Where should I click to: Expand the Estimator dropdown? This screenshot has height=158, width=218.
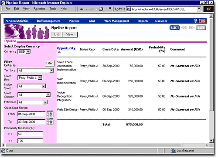(45, 102)
